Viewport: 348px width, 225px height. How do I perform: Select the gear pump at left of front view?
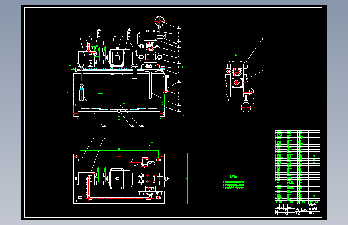point(85,58)
